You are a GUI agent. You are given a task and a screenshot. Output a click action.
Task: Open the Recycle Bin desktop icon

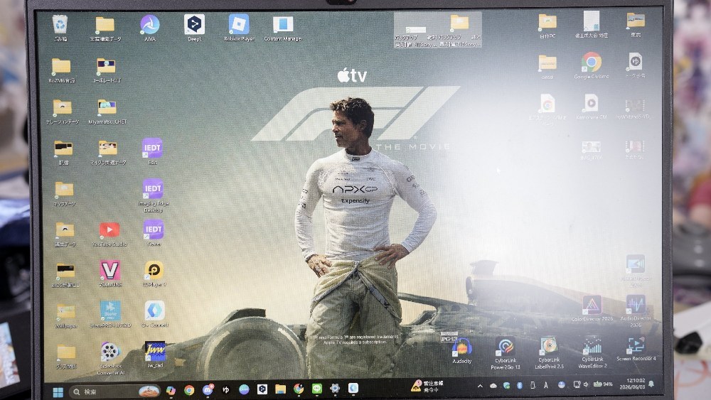tap(60, 28)
